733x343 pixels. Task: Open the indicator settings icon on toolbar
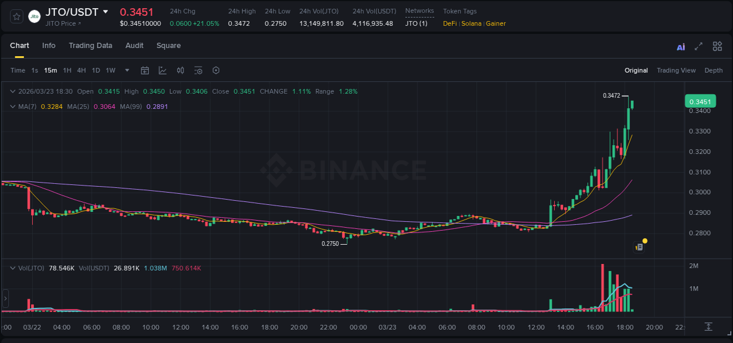[198, 70]
